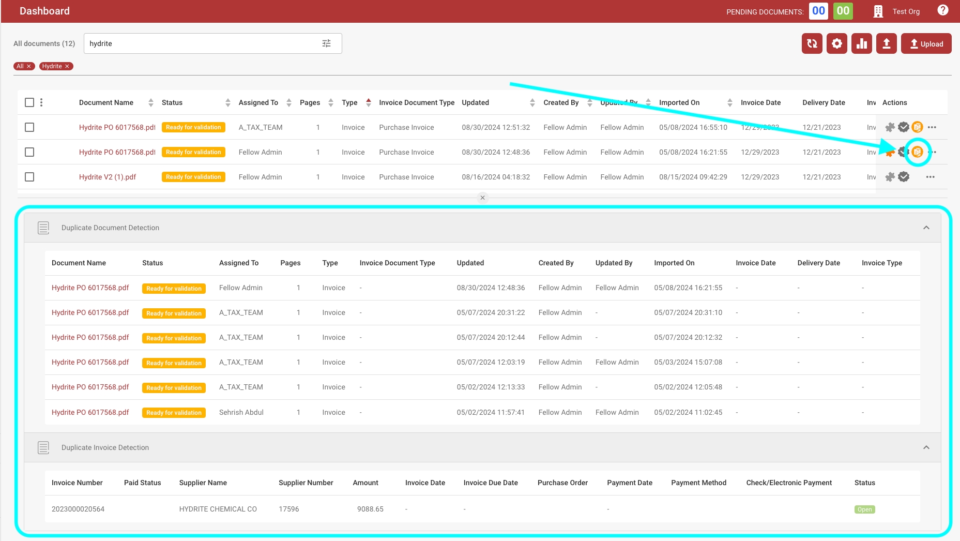The image size is (960, 541).
Task: Remove the Hydrite filter chip
Action: pos(67,66)
